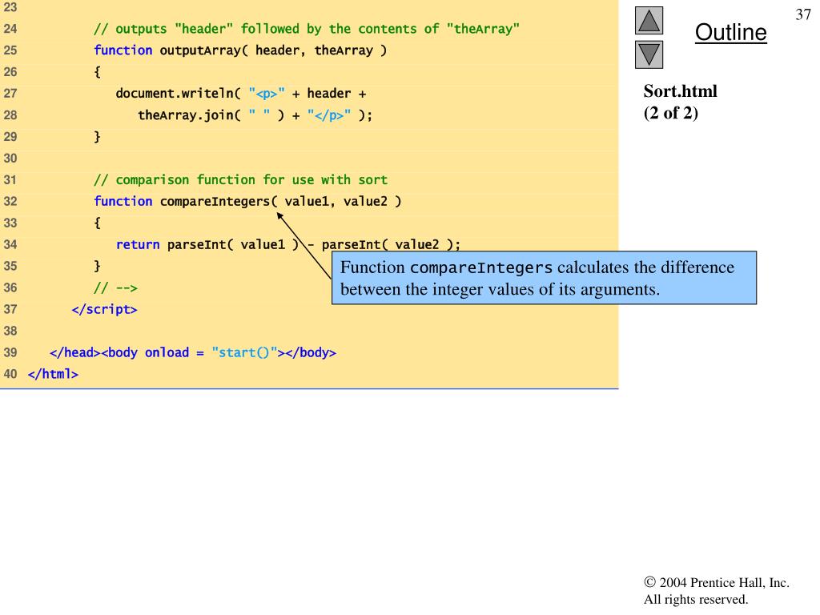Click the document.writeln code on line 27
Viewport: 820px width, 615px height.
coord(240,94)
